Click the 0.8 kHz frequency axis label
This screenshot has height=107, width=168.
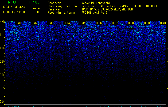[x=2, y=75]
